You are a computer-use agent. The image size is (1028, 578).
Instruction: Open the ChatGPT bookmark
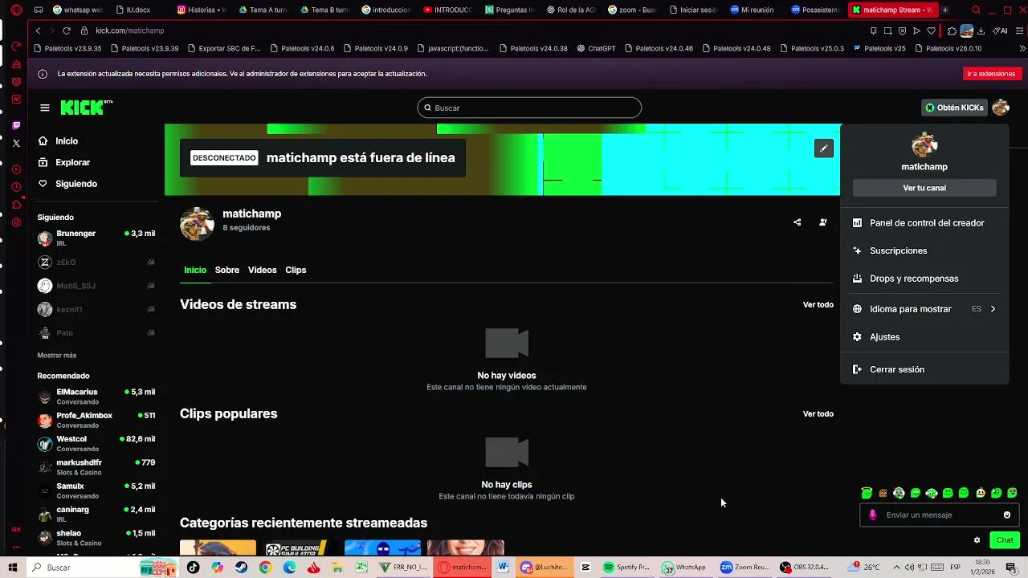[x=596, y=48]
